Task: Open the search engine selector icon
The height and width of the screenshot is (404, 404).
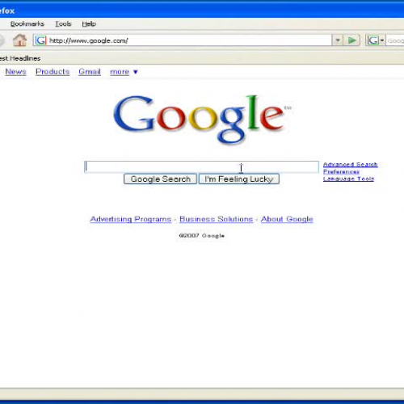Action: pos(375,40)
